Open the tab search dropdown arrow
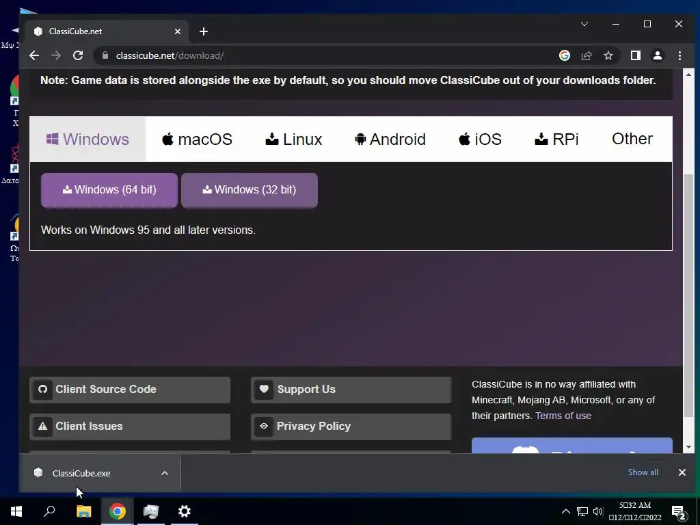Viewport: 700px width, 525px height. tap(584, 24)
